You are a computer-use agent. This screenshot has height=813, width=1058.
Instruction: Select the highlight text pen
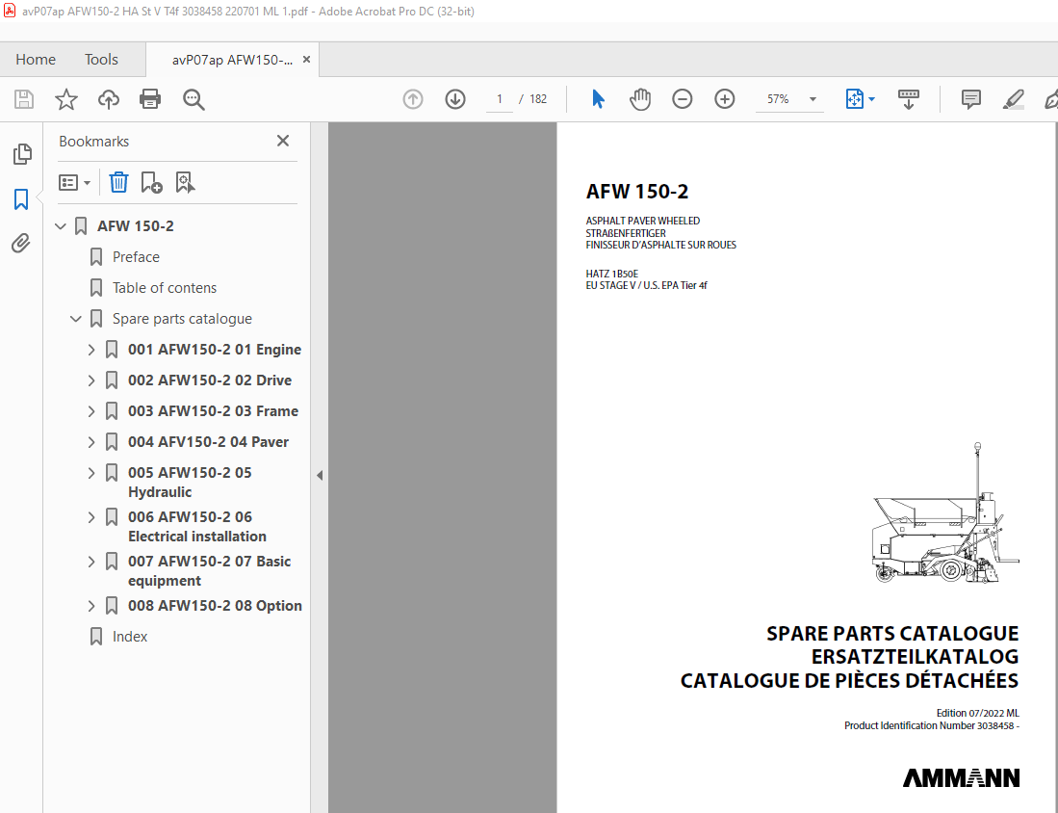point(1013,99)
